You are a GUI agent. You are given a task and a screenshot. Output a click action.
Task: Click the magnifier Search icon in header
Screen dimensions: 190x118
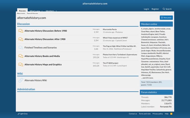click(x=164, y=9)
